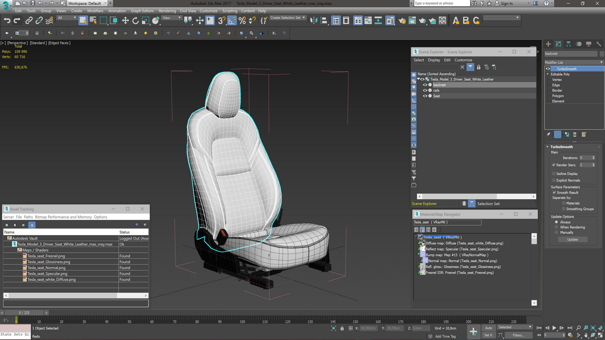Toggle visibility of rails layer
The width and height of the screenshot is (605, 340).
[425, 90]
